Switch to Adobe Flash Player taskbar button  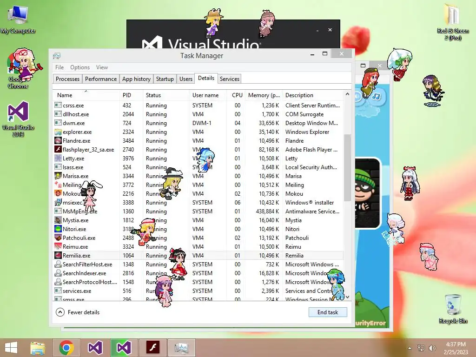point(152,348)
